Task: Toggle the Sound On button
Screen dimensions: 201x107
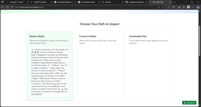Action: coord(189,103)
